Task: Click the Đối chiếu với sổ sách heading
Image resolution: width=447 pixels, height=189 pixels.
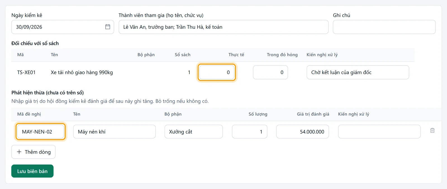Action: [x=35, y=43]
